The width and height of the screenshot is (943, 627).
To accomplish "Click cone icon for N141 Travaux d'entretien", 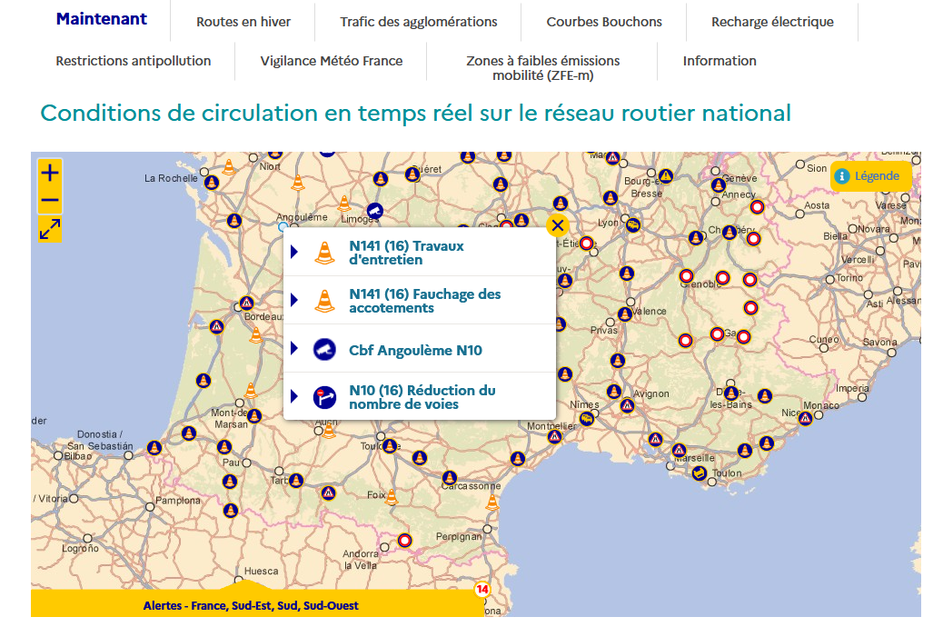I will (324, 253).
